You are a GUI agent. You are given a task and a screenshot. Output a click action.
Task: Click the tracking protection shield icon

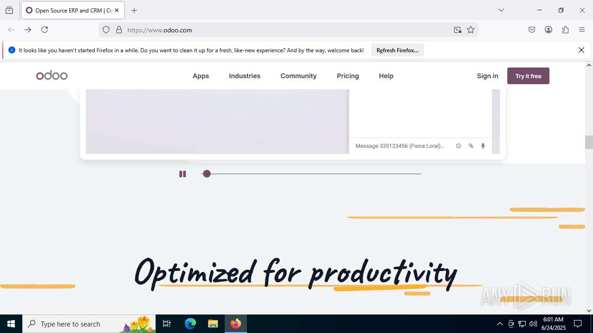point(106,30)
